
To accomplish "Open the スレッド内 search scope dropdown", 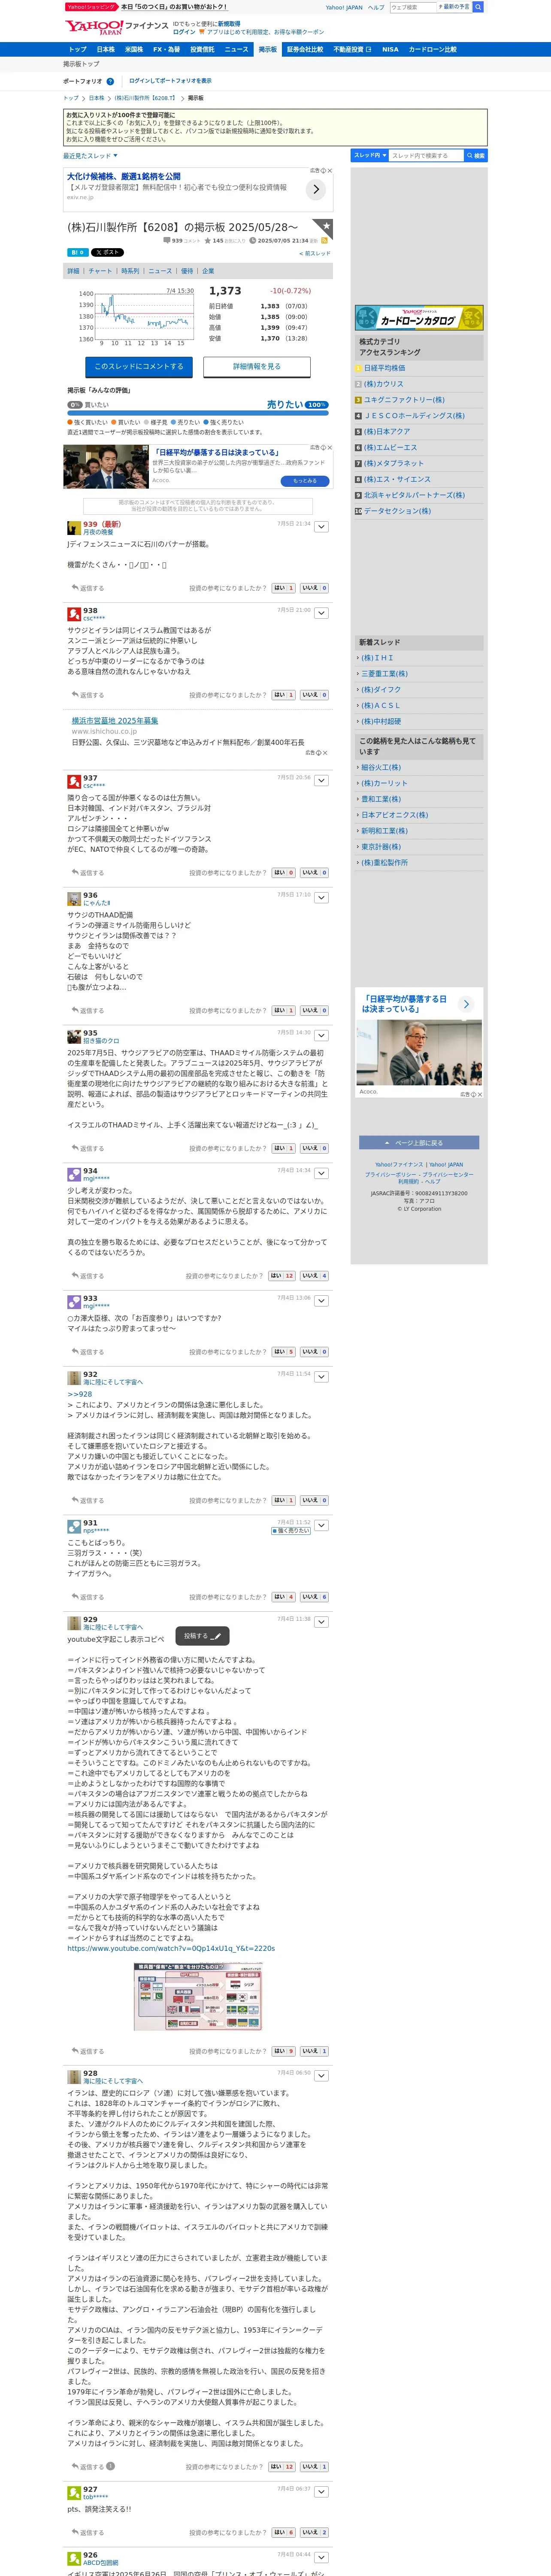I will coord(369,156).
